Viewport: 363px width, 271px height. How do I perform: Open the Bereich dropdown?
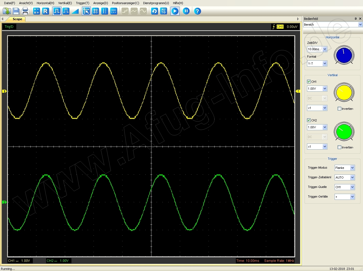333,25
